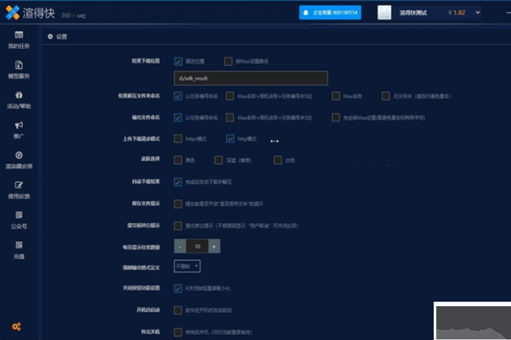Enable the Max名称 checkbox
The height and width of the screenshot is (340, 511).
click(336, 96)
